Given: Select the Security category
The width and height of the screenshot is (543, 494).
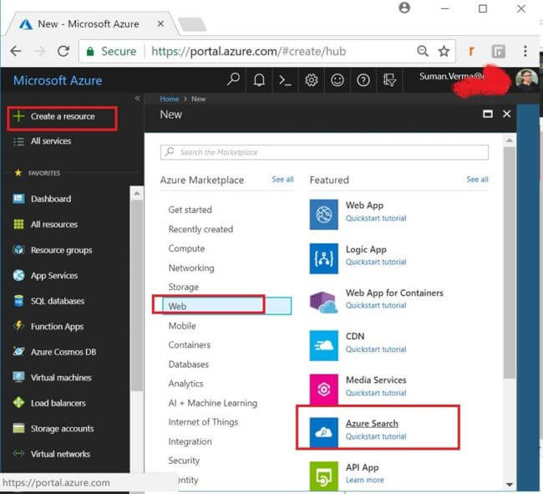Looking at the screenshot, I should (184, 461).
